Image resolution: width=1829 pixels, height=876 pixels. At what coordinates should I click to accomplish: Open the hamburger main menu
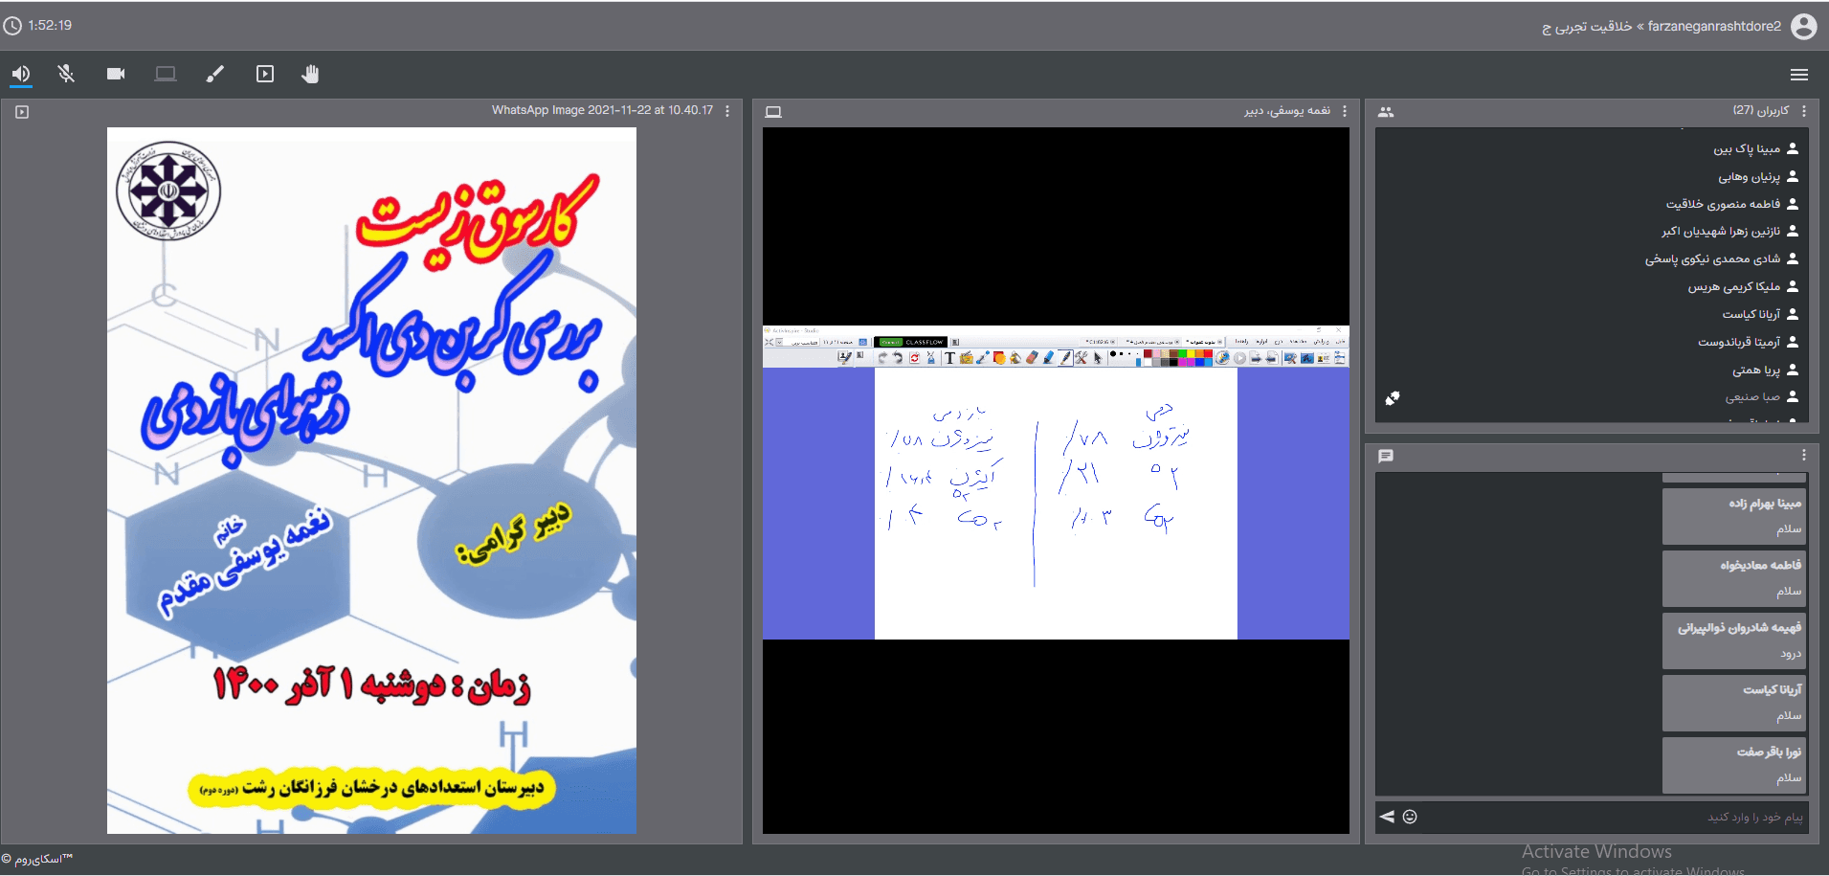coord(1798,75)
